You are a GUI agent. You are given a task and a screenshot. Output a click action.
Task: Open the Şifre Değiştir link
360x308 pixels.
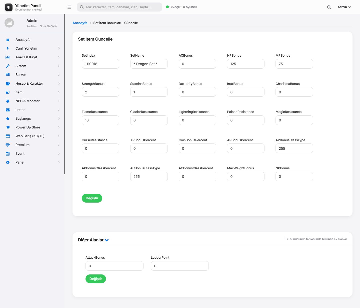[x=48, y=26]
